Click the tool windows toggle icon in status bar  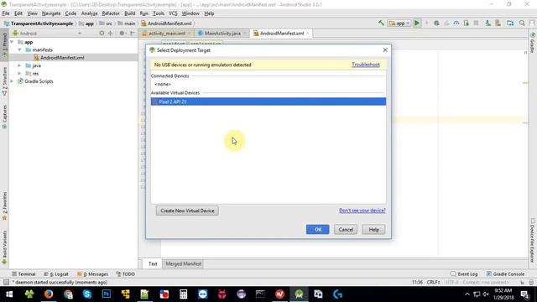tap(6, 282)
